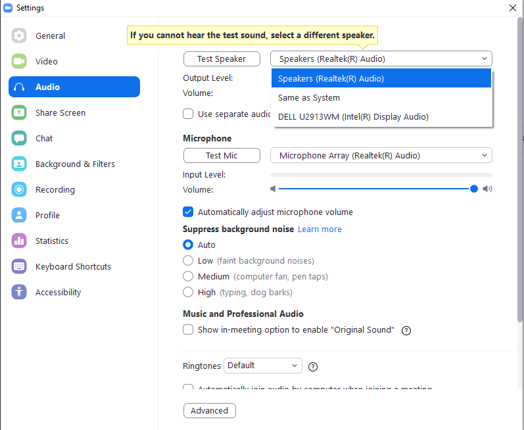Click the Audio headphones icon

pyautogui.click(x=19, y=87)
